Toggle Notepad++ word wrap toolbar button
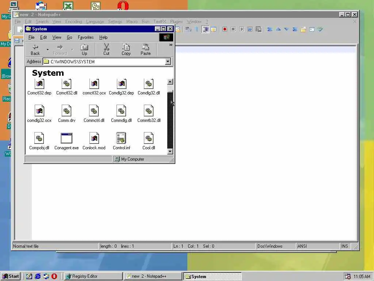Viewport: 374px width, 281px height. (x=188, y=29)
